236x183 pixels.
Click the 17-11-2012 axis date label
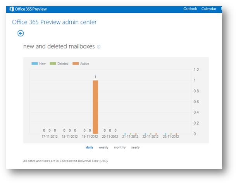point(49,137)
